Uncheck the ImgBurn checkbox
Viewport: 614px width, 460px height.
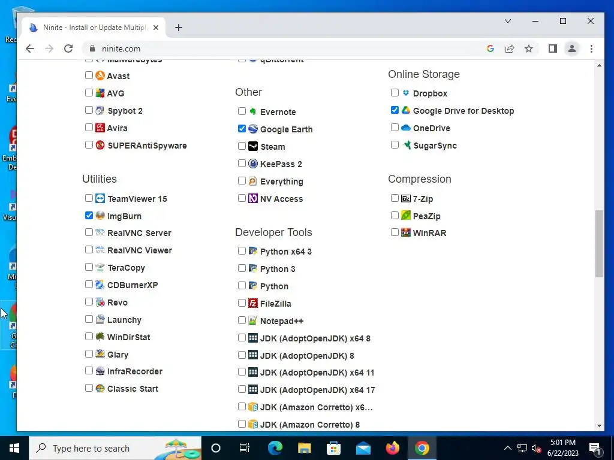[89, 215]
